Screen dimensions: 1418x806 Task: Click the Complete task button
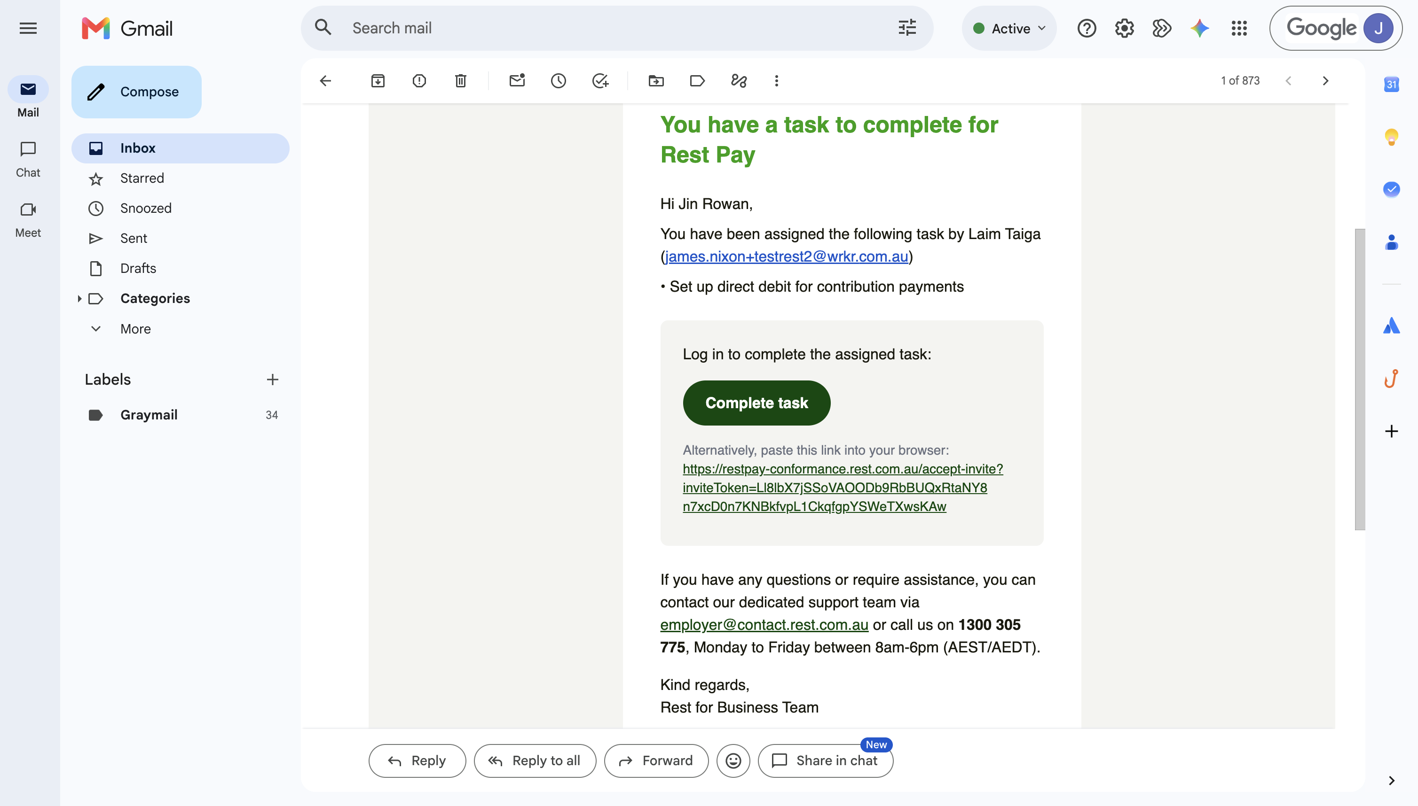[756, 403]
